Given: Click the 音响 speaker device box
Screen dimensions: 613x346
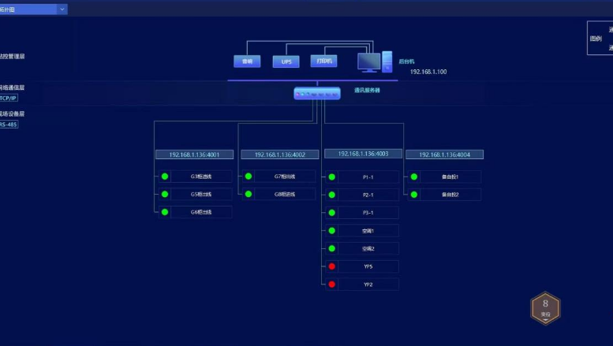Looking at the screenshot, I should coord(247,61).
